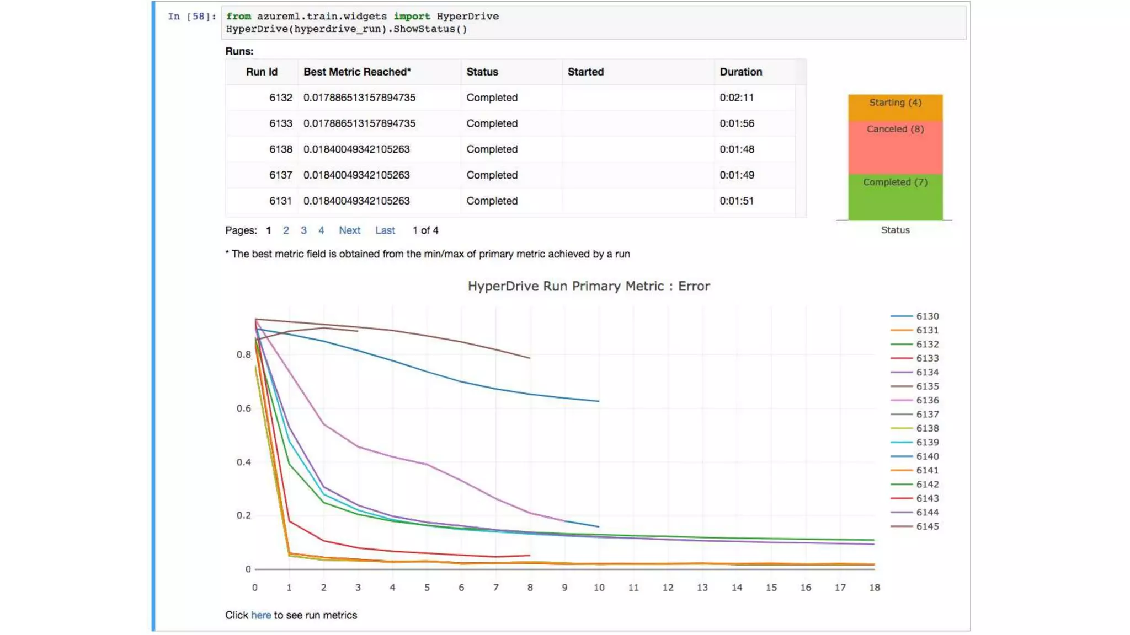Select the 'Status' axis label under bar chart

(x=895, y=230)
